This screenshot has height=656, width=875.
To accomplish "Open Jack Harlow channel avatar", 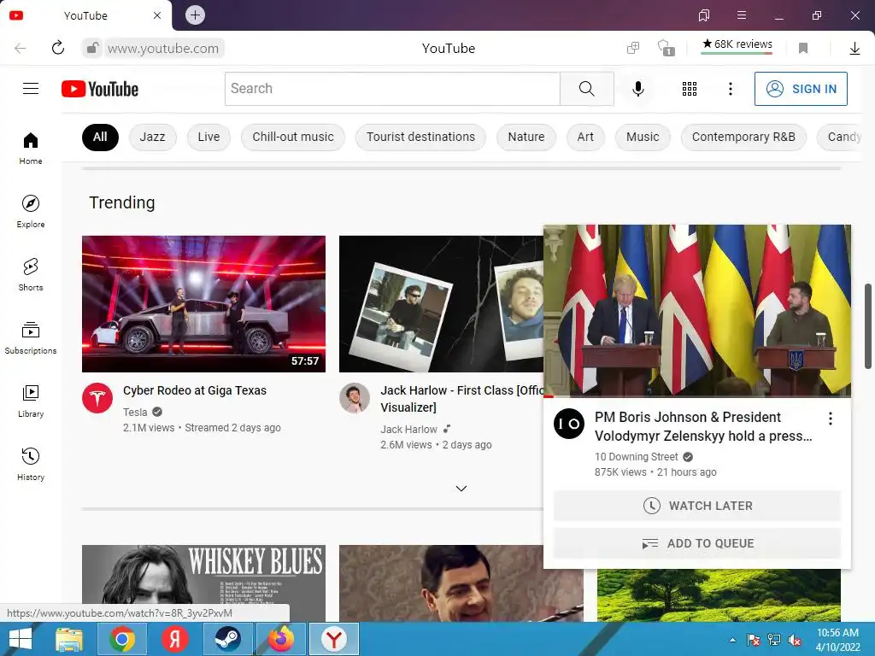I will point(355,398).
